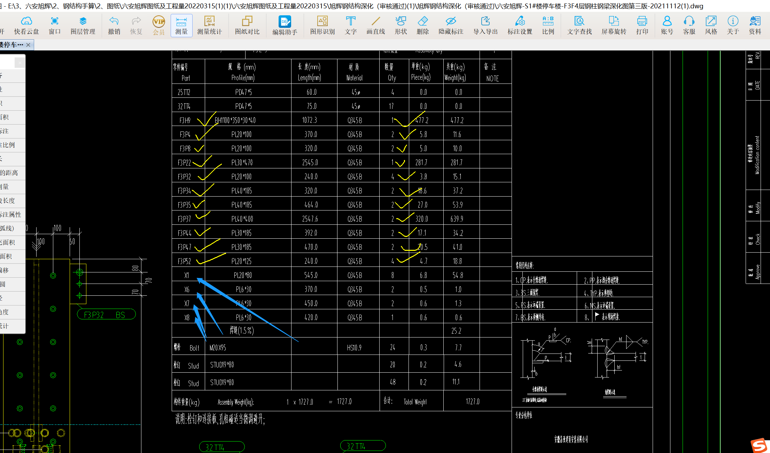Select the 画直线 draw line tool
This screenshot has height=453, width=770.
376,25
